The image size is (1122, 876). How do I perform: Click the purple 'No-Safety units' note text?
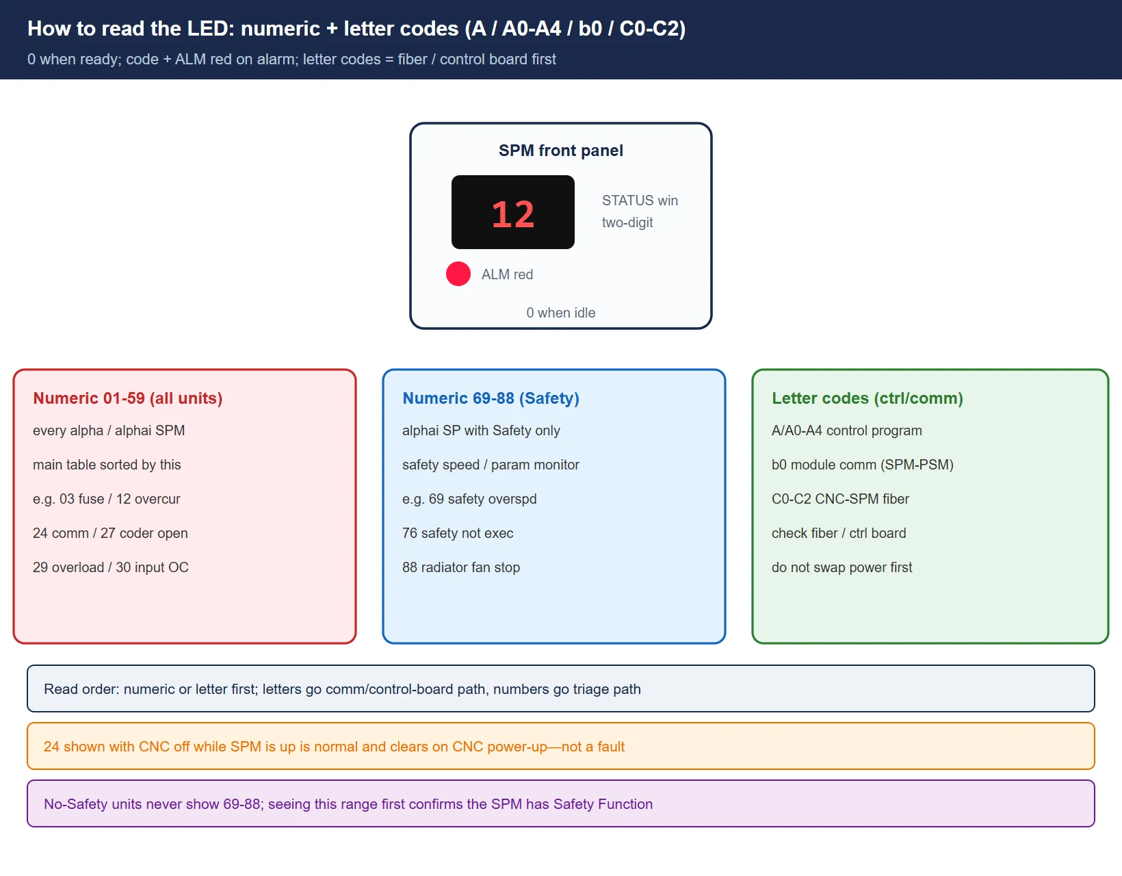pyautogui.click(x=348, y=804)
